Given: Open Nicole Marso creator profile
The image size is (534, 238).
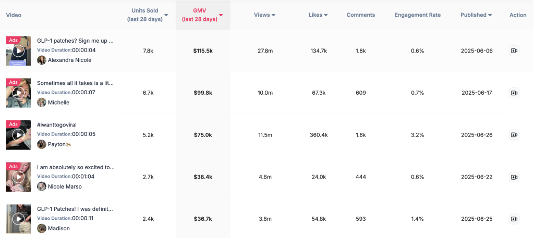Looking at the screenshot, I should 65,186.
